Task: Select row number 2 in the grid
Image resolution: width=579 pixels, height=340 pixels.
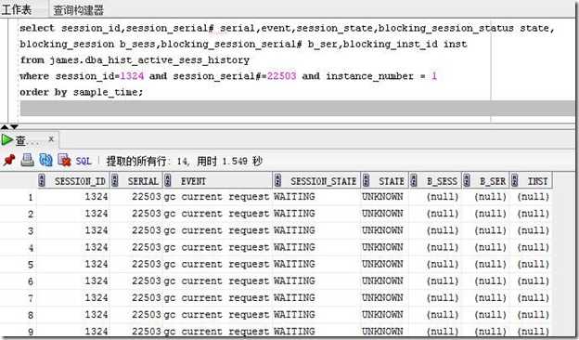Action: click(x=19, y=214)
